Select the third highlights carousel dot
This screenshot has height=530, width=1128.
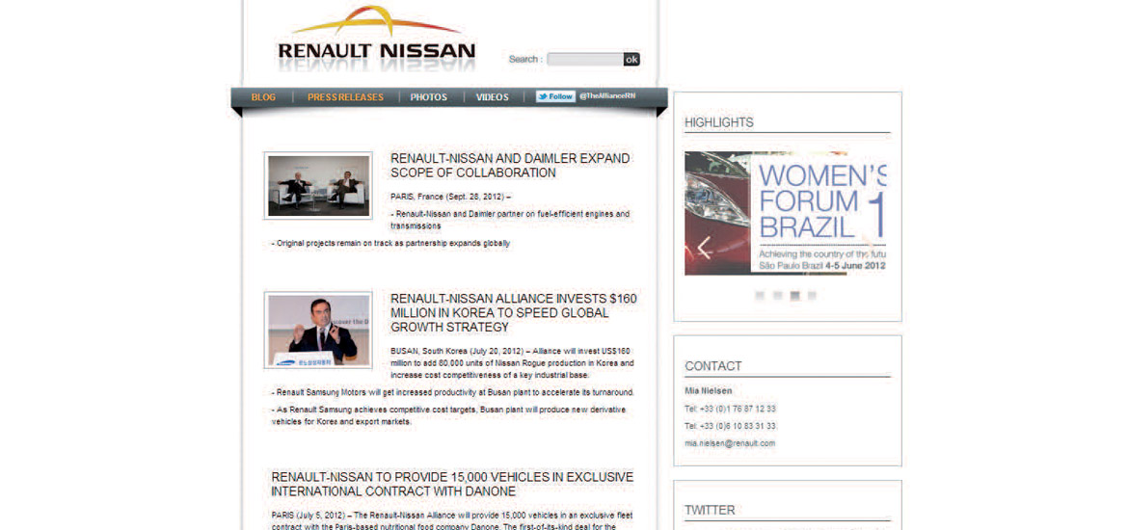pyautogui.click(x=795, y=296)
